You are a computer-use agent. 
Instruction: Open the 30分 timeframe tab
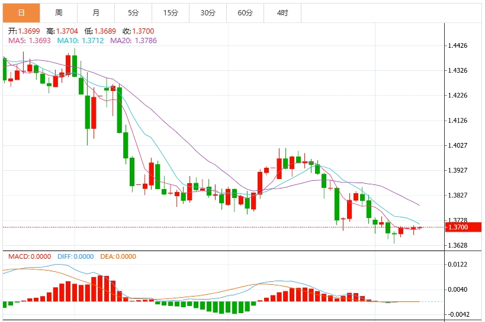[x=208, y=13]
